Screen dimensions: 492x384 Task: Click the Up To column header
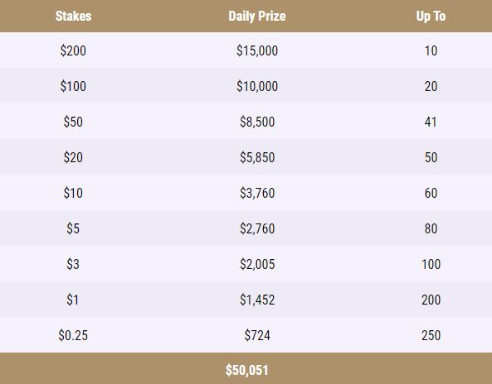431,16
